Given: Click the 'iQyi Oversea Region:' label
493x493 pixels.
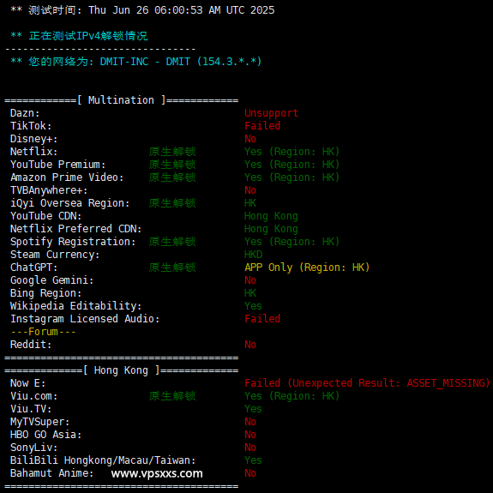Looking at the screenshot, I should 69,203.
